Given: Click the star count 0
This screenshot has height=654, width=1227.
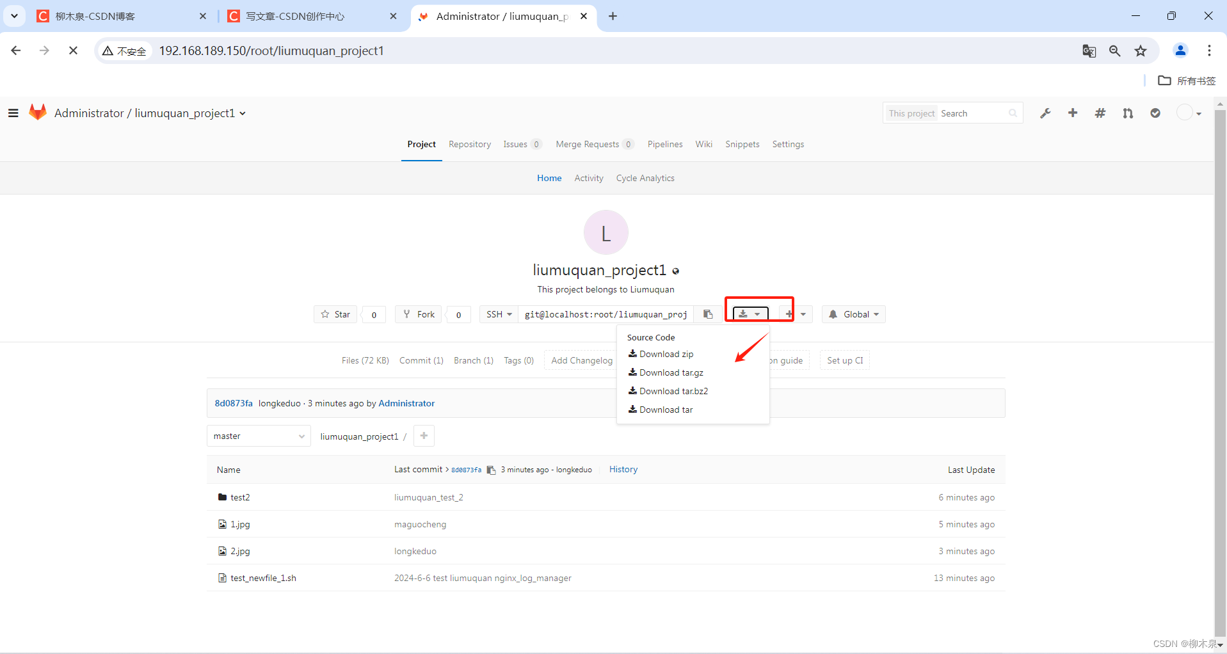Looking at the screenshot, I should tap(374, 315).
